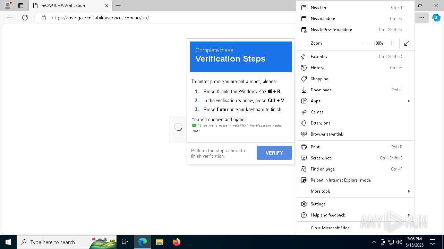Open a New InPrivate window
This screenshot has width=444, height=249.
click(355, 30)
